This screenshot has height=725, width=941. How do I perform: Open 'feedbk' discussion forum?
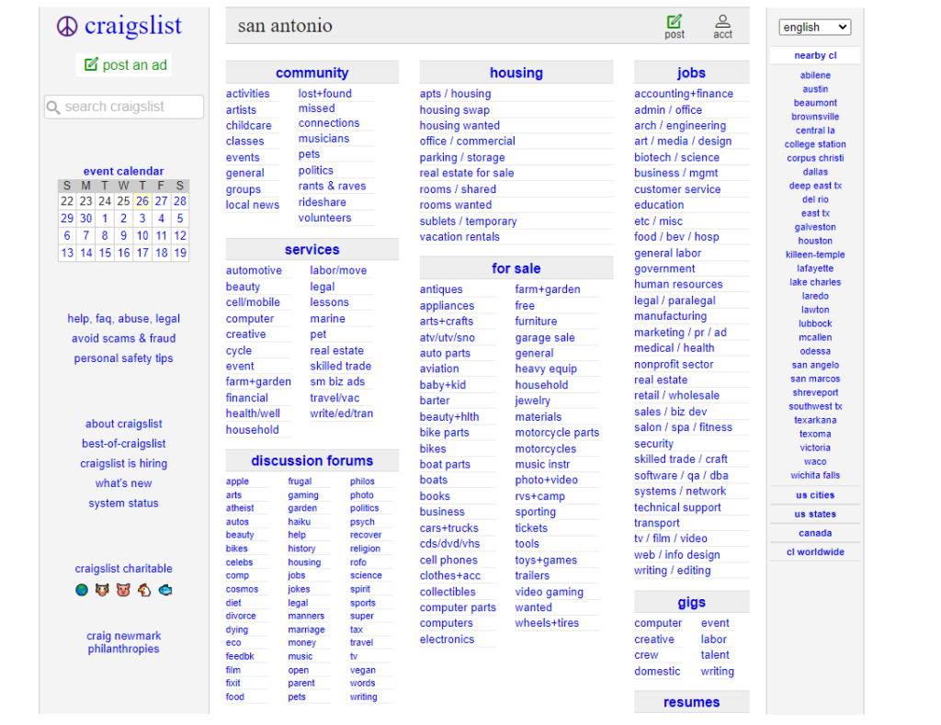pos(240,657)
